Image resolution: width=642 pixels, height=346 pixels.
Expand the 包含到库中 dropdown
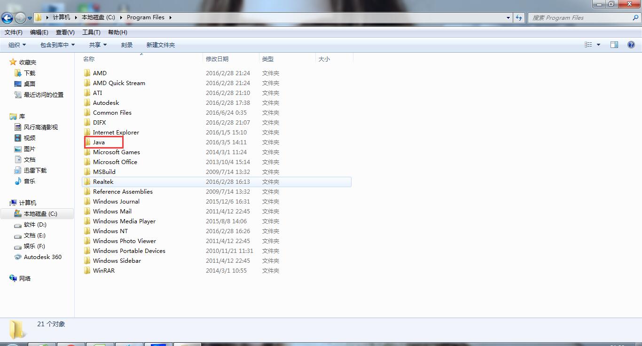57,45
